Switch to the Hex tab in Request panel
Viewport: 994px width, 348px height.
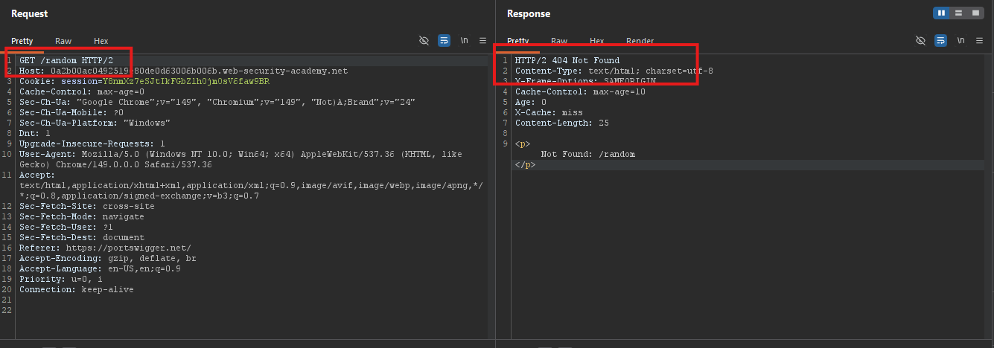101,41
